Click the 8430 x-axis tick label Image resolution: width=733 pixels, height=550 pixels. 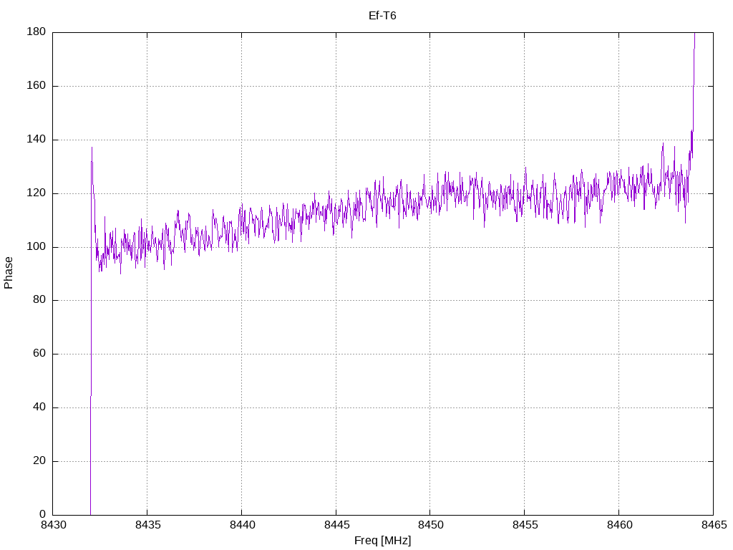click(x=53, y=526)
